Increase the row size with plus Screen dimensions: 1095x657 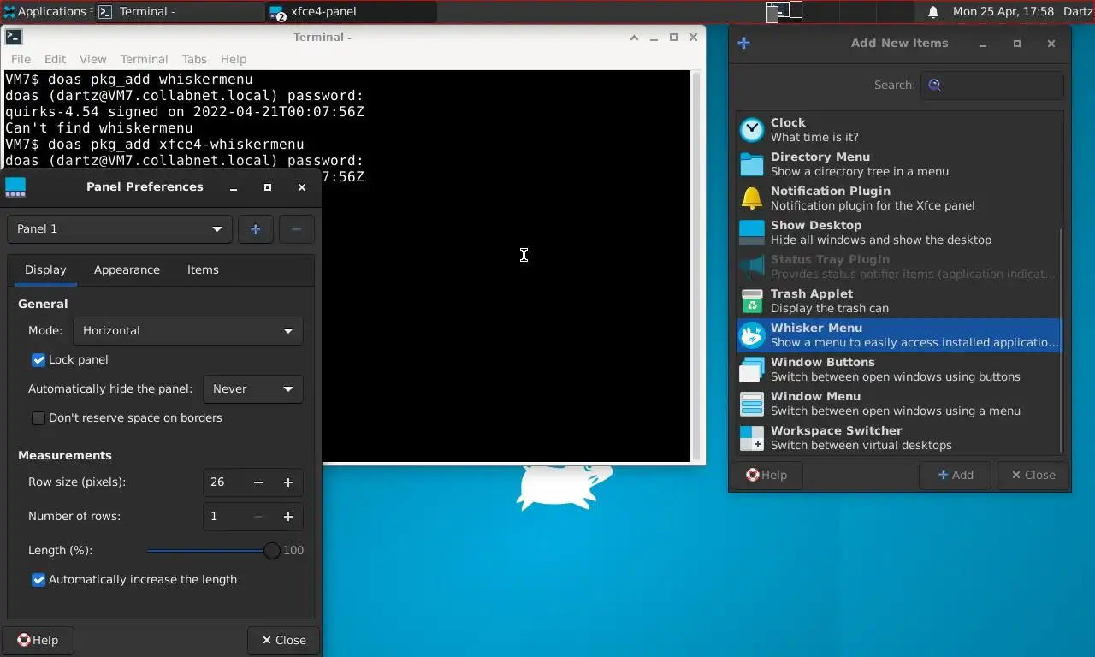tap(288, 482)
